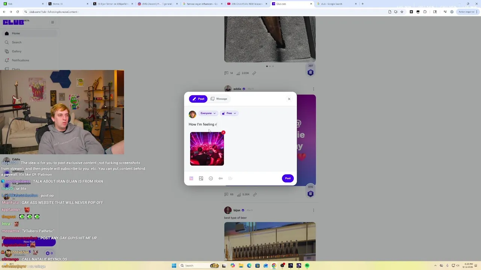Open Spotify from taskbar
This screenshot has height=270, width=481.
coord(307,266)
